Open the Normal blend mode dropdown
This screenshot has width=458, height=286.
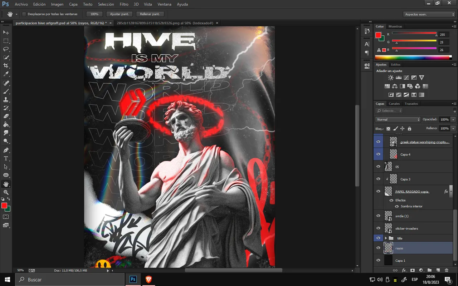pyautogui.click(x=398, y=119)
